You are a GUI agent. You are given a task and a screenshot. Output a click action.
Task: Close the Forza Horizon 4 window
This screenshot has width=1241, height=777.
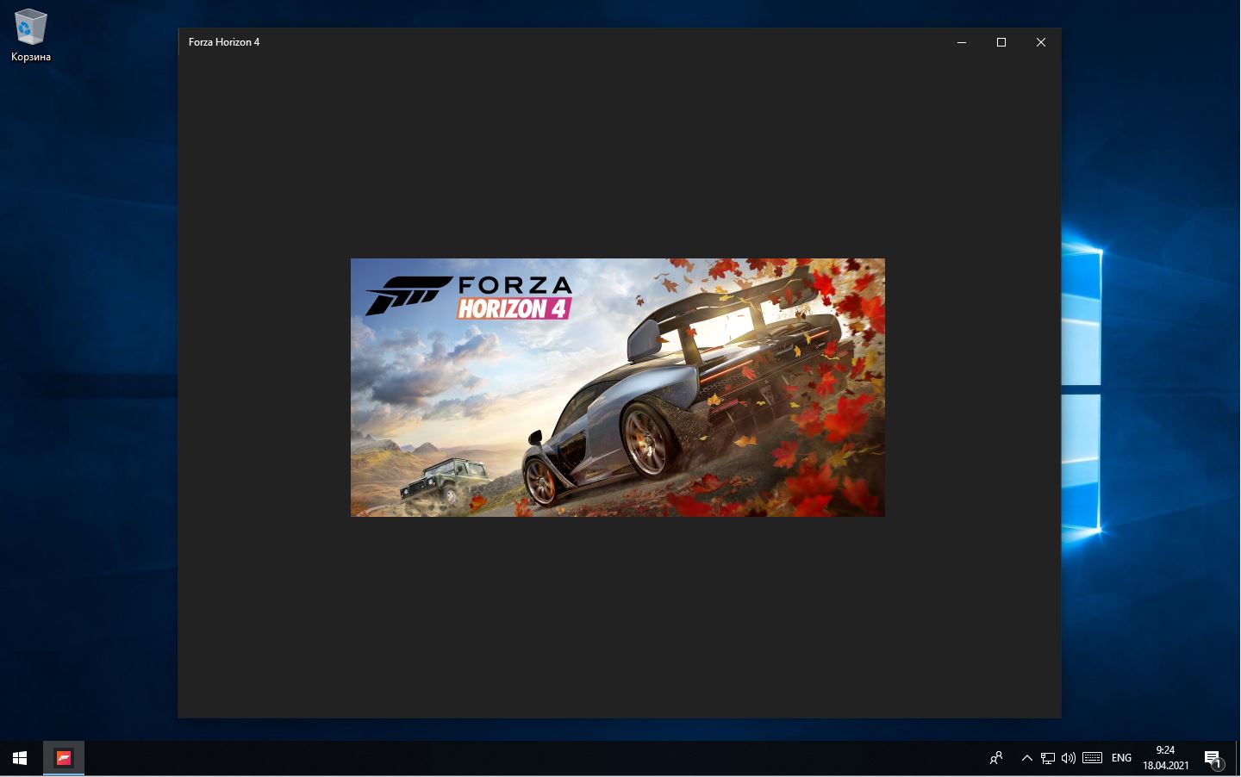(x=1041, y=42)
